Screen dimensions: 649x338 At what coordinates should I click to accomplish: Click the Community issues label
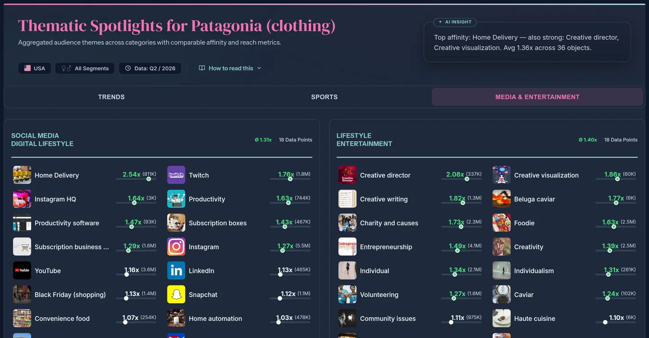tap(388, 319)
